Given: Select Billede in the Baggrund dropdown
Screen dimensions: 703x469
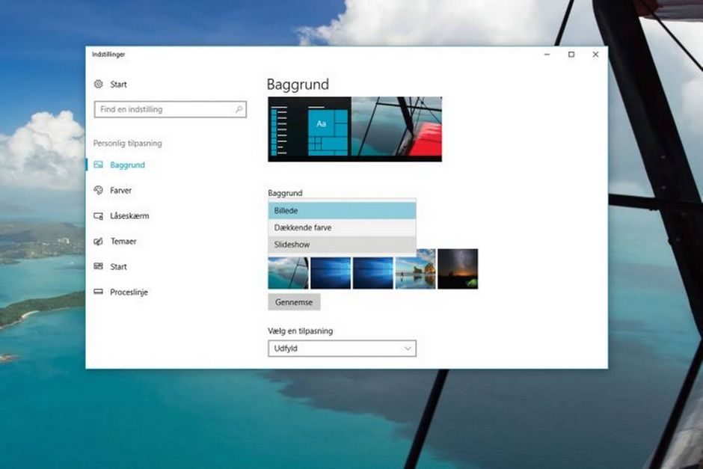Looking at the screenshot, I should click(342, 210).
